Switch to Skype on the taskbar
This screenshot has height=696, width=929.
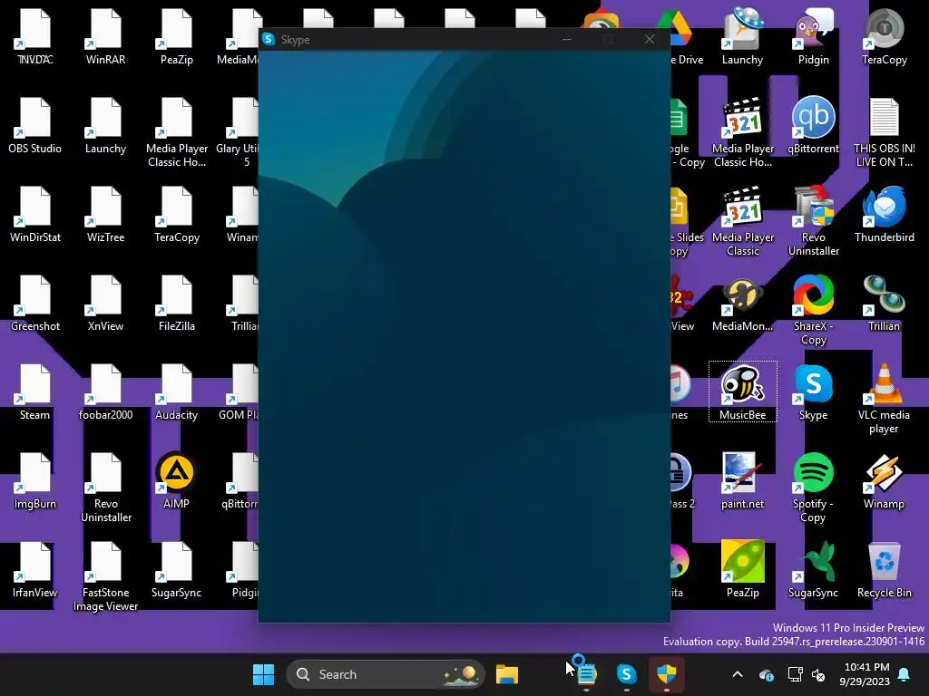point(626,674)
